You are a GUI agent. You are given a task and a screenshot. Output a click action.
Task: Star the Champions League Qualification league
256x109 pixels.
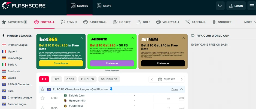(42, 89)
